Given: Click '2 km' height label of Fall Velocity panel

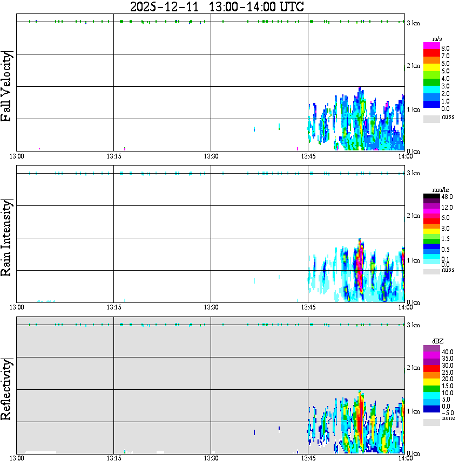Looking at the screenshot, I should [413, 66].
